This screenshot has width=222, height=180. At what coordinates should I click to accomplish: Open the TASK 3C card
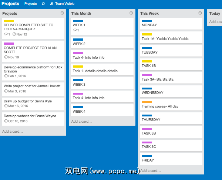click(171, 145)
